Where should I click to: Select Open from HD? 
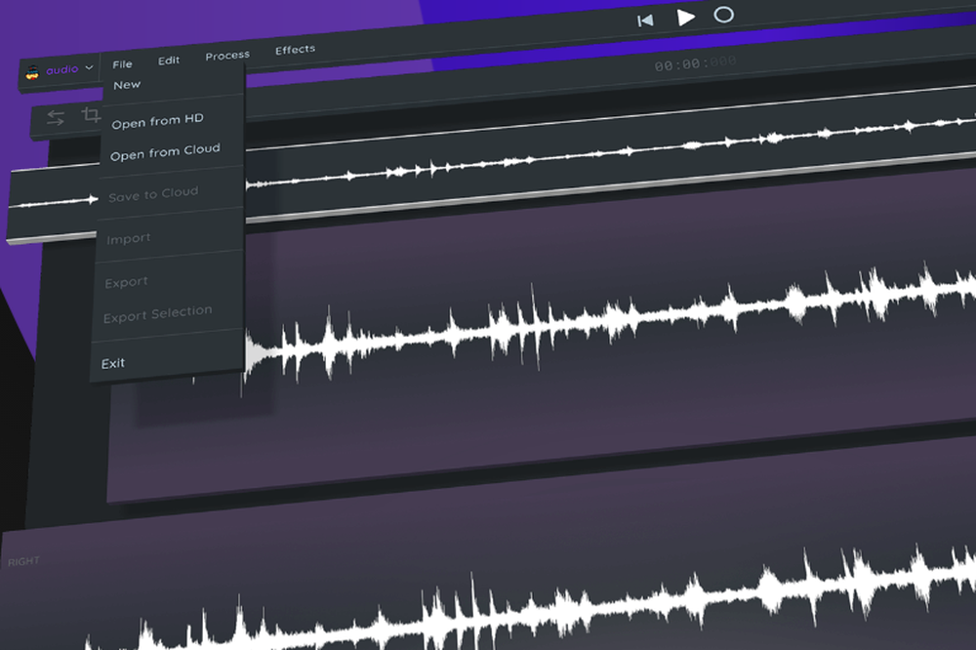point(157,121)
